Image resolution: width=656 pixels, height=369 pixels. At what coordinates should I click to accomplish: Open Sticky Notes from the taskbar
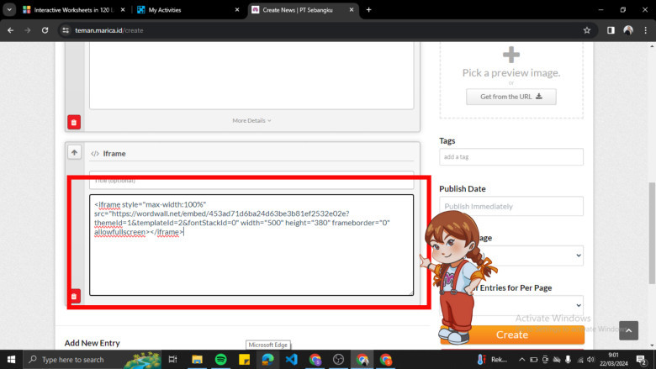[245, 360]
